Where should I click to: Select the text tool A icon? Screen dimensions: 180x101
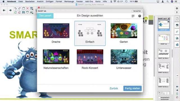(31, 12)
